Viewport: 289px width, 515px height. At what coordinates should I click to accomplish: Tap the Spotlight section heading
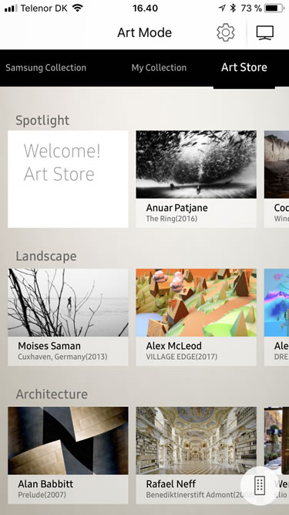tap(42, 120)
